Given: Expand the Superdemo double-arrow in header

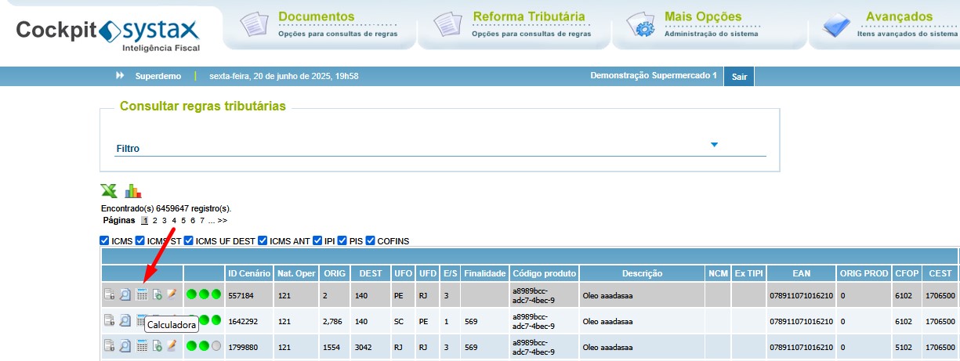Looking at the screenshot, I should tap(120, 76).
